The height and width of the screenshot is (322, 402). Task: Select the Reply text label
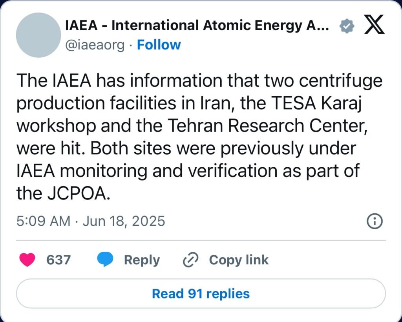tap(142, 260)
